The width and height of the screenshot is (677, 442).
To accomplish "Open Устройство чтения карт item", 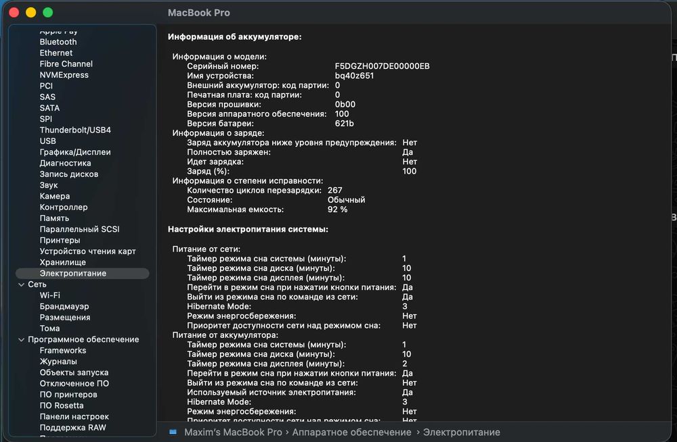I will (x=87, y=251).
